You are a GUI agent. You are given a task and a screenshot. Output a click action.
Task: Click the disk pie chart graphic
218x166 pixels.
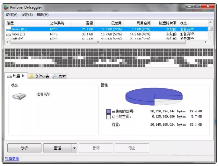point(152,96)
